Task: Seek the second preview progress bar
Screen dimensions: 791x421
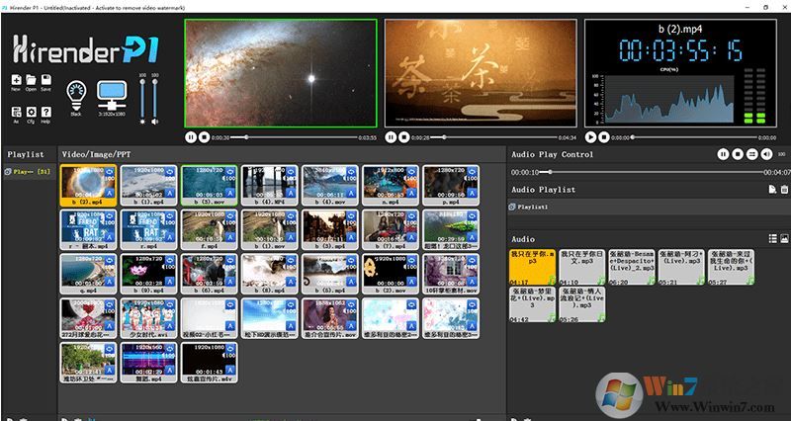Action: pyautogui.click(x=492, y=137)
